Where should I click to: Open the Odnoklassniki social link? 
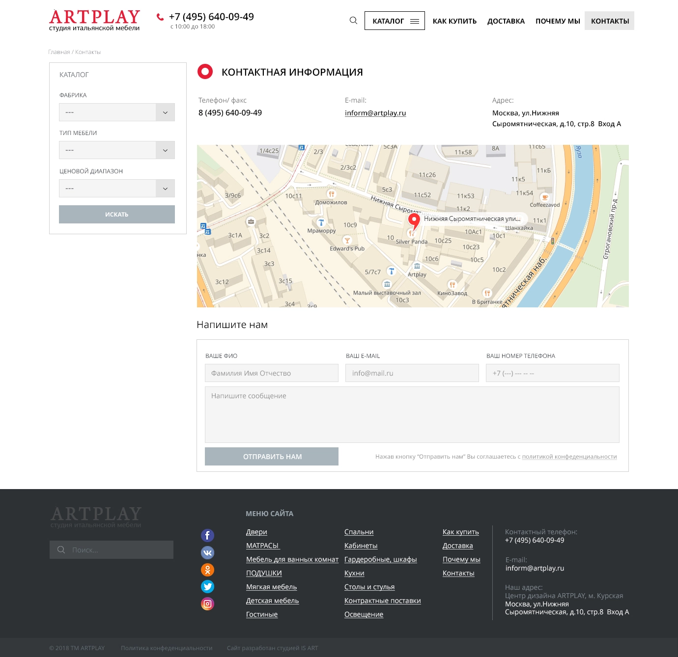207,570
